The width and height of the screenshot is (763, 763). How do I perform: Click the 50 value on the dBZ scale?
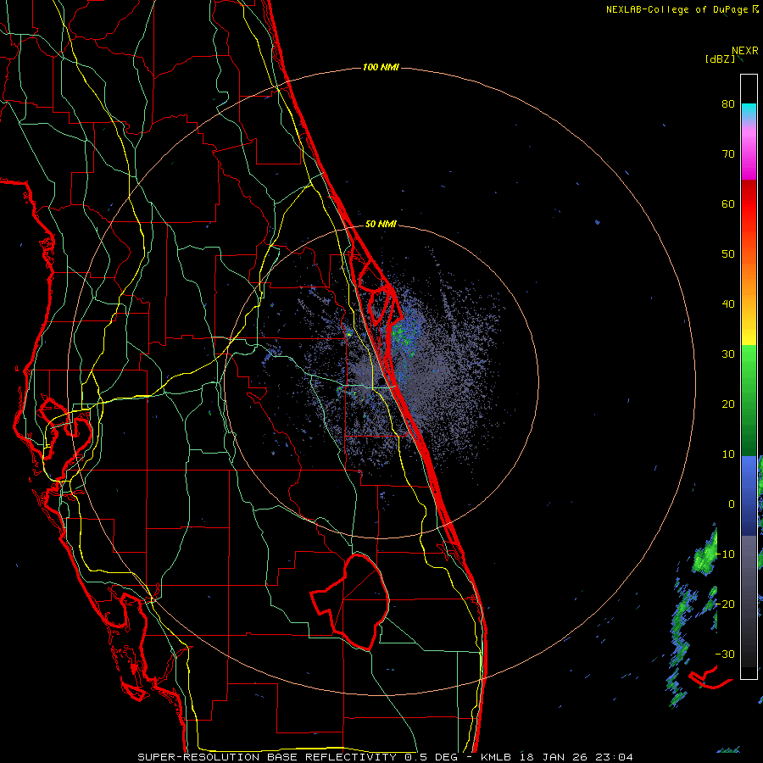click(x=728, y=254)
